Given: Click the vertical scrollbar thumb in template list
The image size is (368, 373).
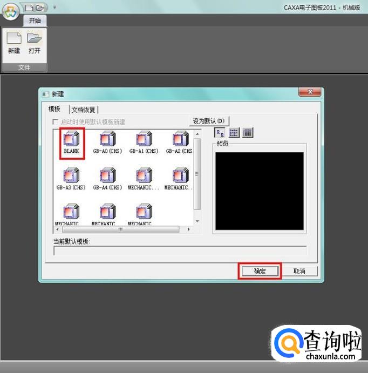Looking at the screenshot, I should tap(197, 174).
